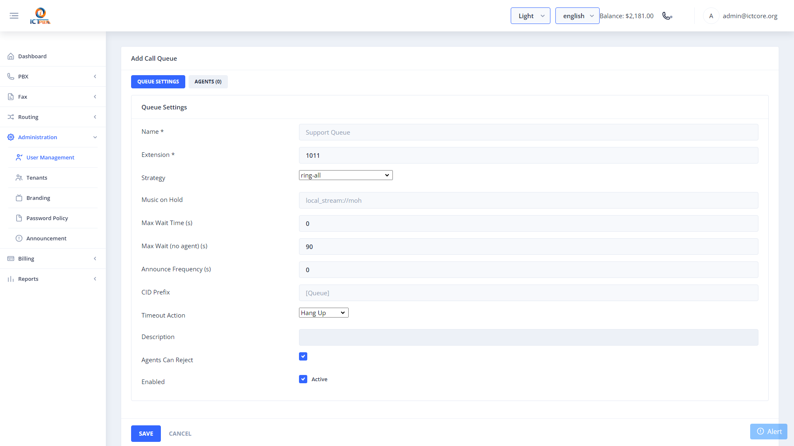This screenshot has height=446, width=794.
Task: Expand the PBX menu chevron
Action: click(95, 76)
